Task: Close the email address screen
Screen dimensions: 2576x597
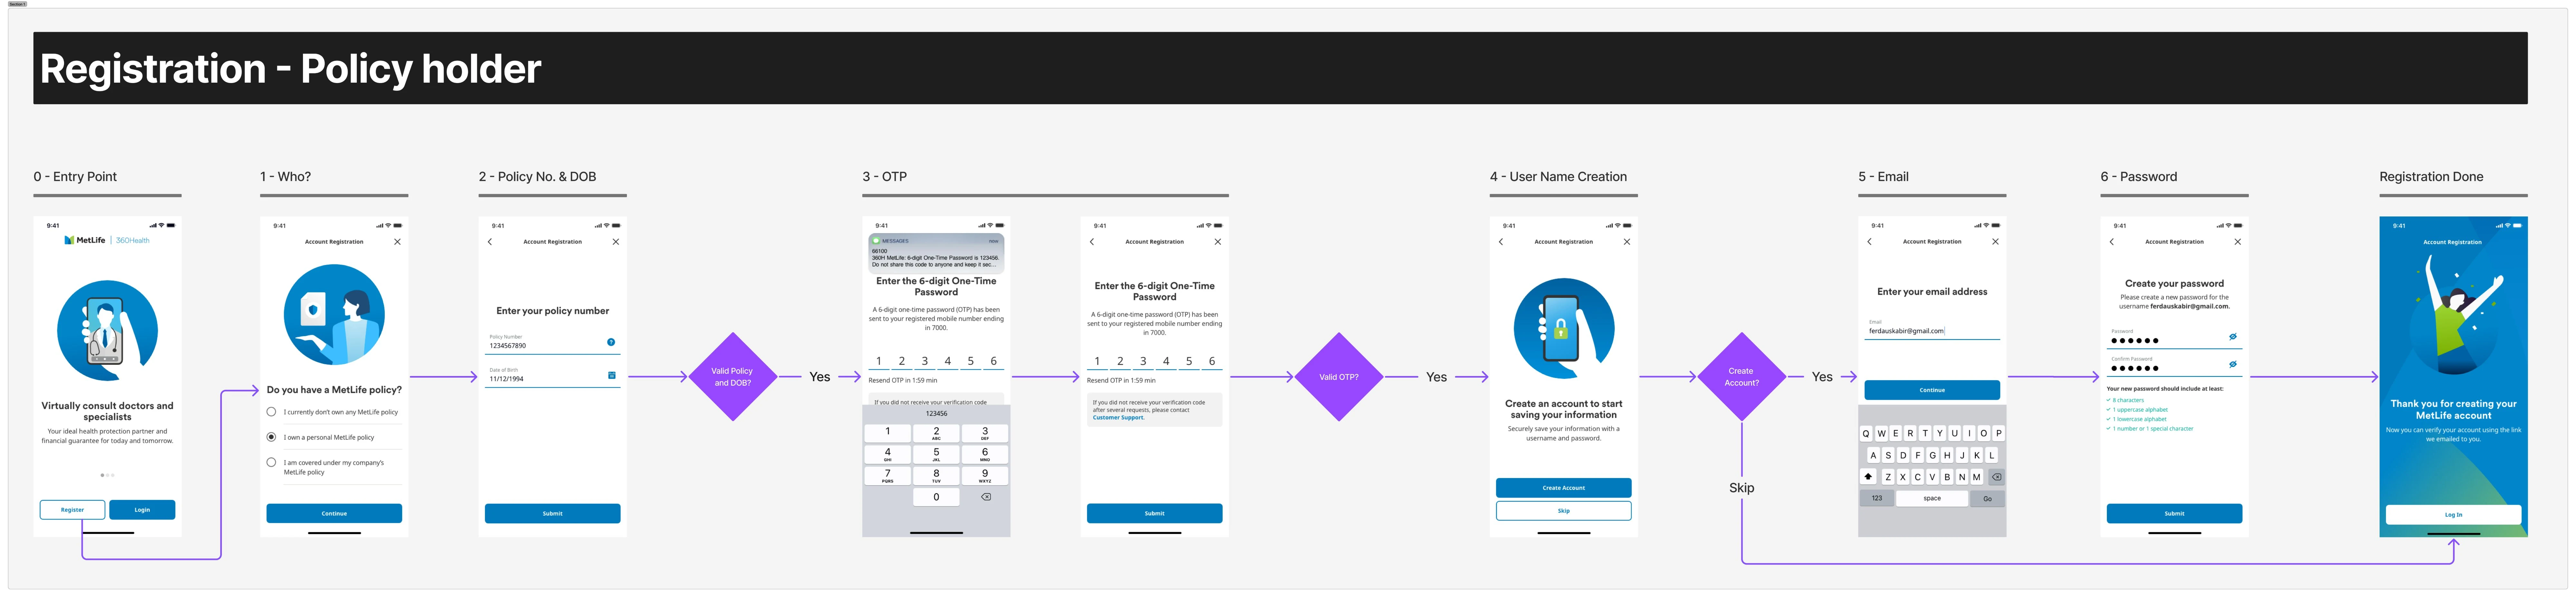Action: click(1995, 242)
